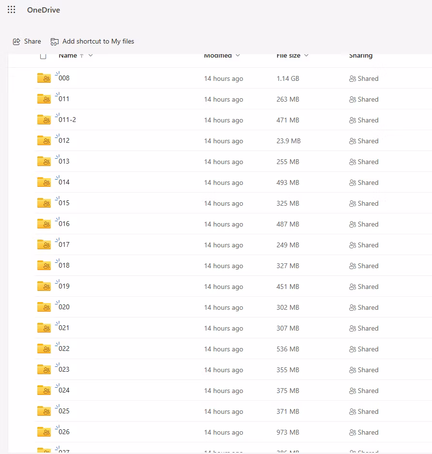Open folder named 025
Screen dimensions: 432x454
[x=64, y=412]
